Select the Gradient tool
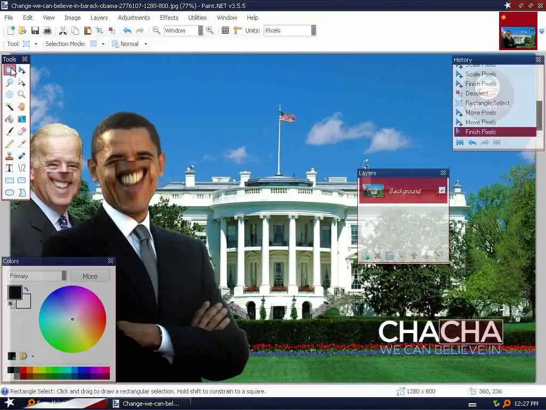 (22, 119)
